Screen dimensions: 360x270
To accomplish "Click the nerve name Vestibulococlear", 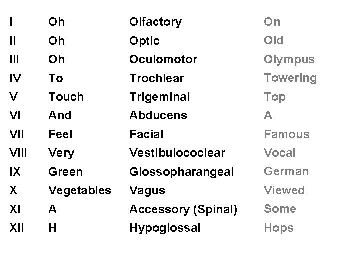I will click(177, 153).
